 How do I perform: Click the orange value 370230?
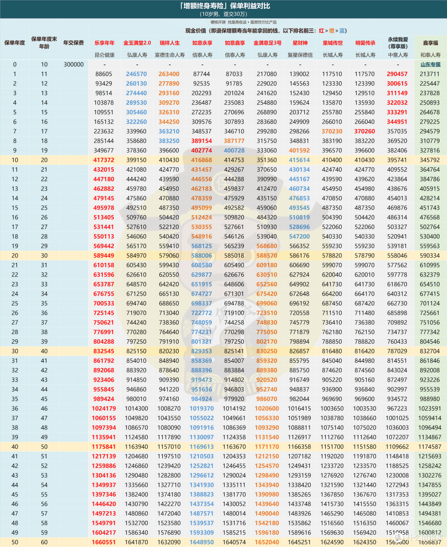pyautogui.click(x=332, y=131)
